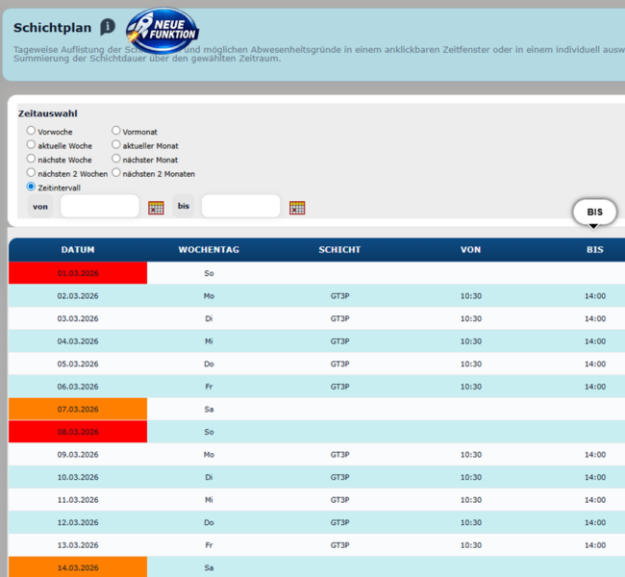Viewport: 625px width, 577px height.
Task: Click the bis date input field
Action: 240,206
